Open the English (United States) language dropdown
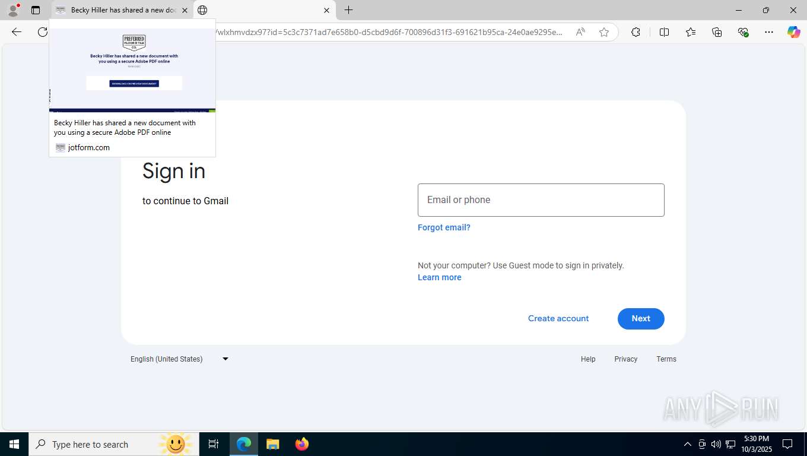This screenshot has width=807, height=456. pos(180,359)
